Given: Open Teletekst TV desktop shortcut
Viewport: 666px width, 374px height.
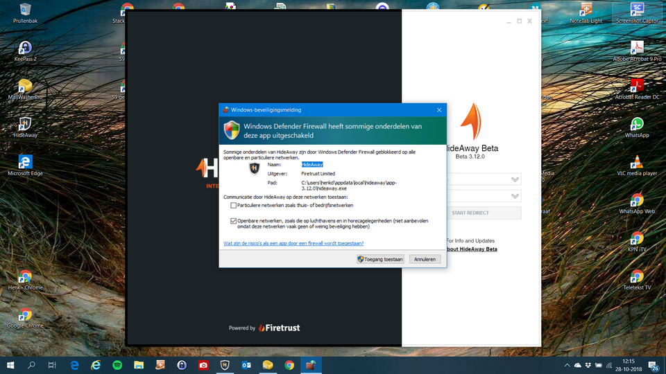Looking at the screenshot, I should 637,280.
